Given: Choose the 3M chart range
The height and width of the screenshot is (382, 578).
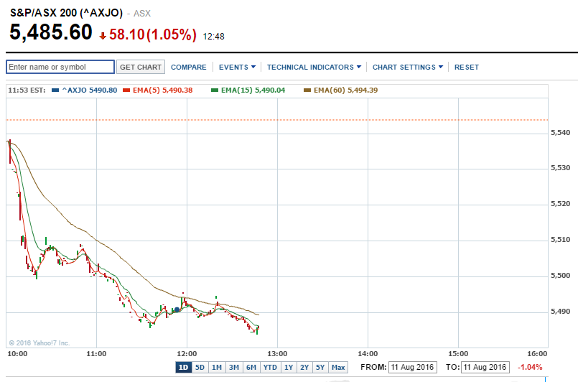Looking at the screenshot, I should [233, 367].
